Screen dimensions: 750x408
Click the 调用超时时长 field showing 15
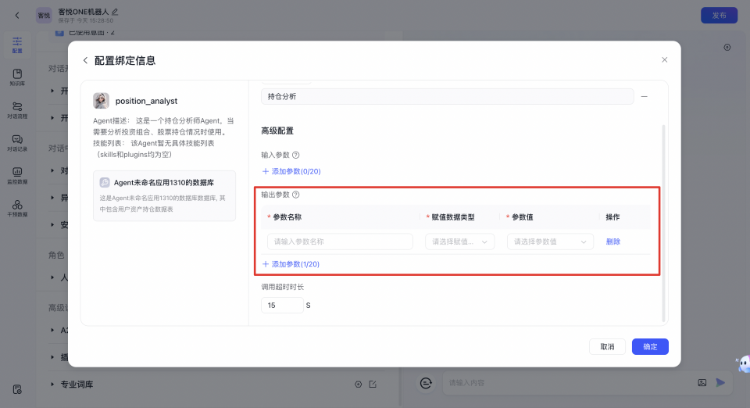282,305
